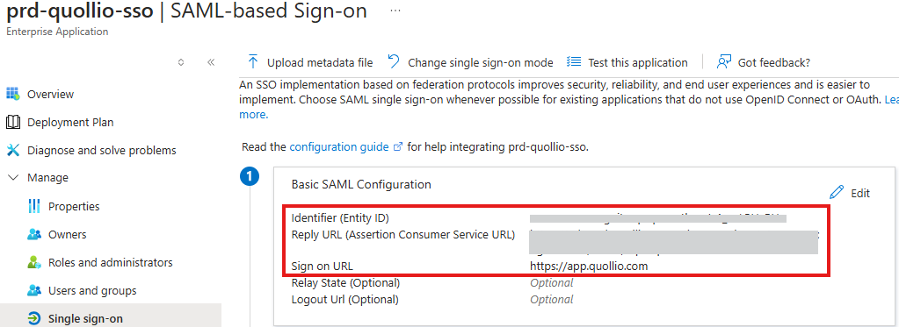Click the Upload metadata file arrow icon
The height and width of the screenshot is (327, 899).
coord(252,61)
